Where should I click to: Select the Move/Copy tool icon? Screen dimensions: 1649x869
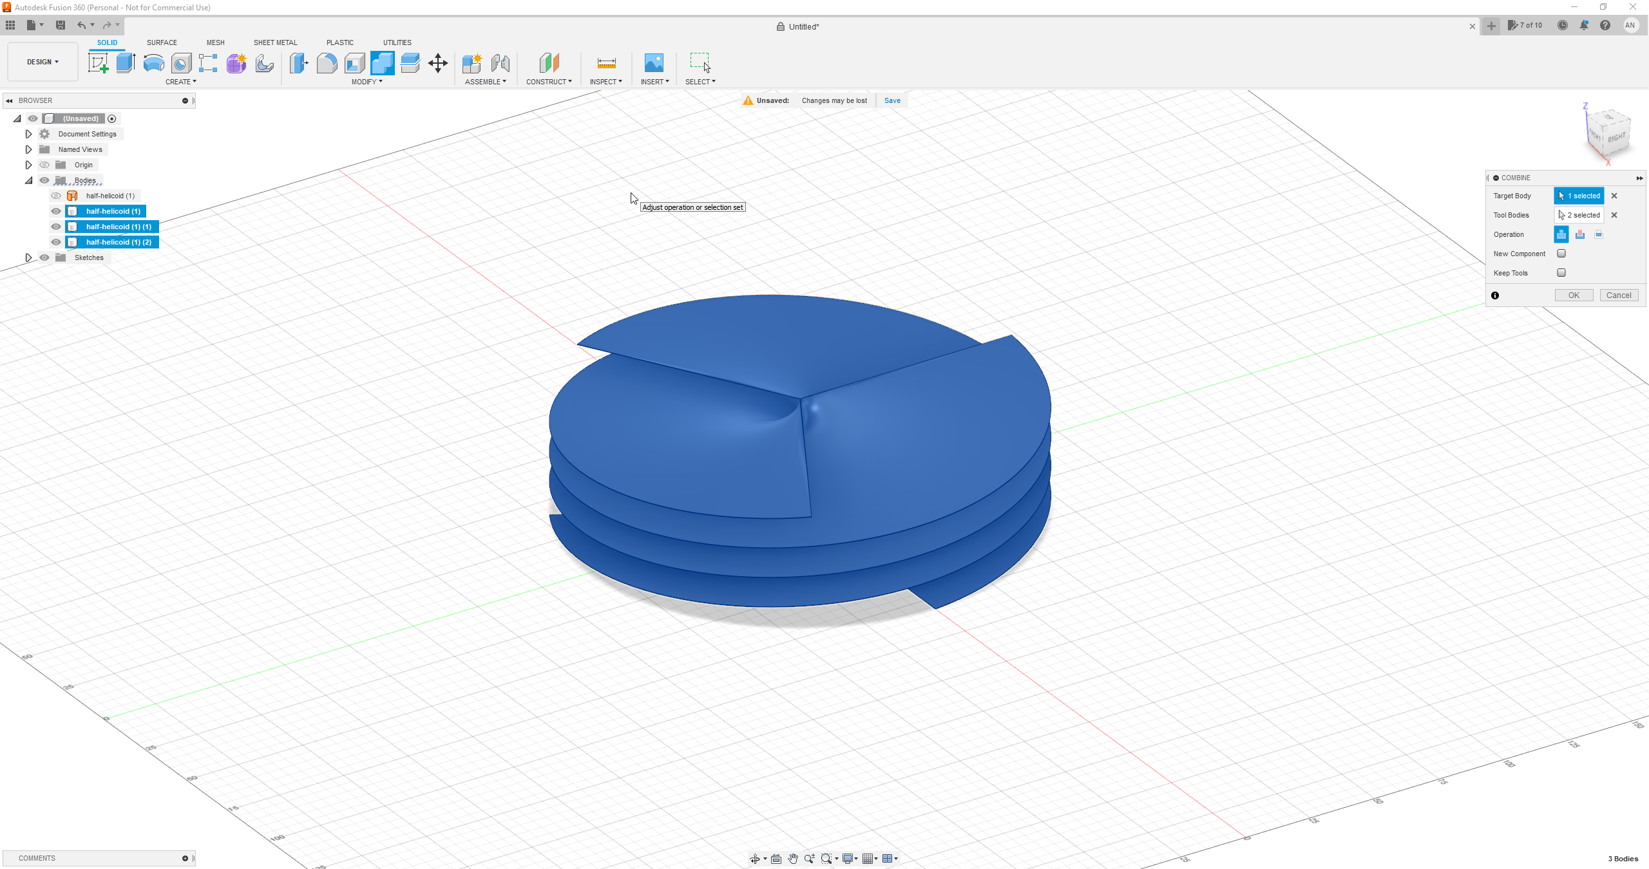pyautogui.click(x=438, y=63)
